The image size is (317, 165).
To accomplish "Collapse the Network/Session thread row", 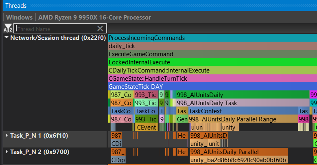I will [x=7, y=37].
